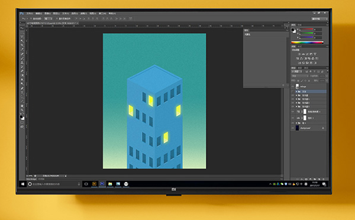The height and width of the screenshot is (220, 355).
Task: Open the workspace switcher dropdown
Action: pos(319,19)
